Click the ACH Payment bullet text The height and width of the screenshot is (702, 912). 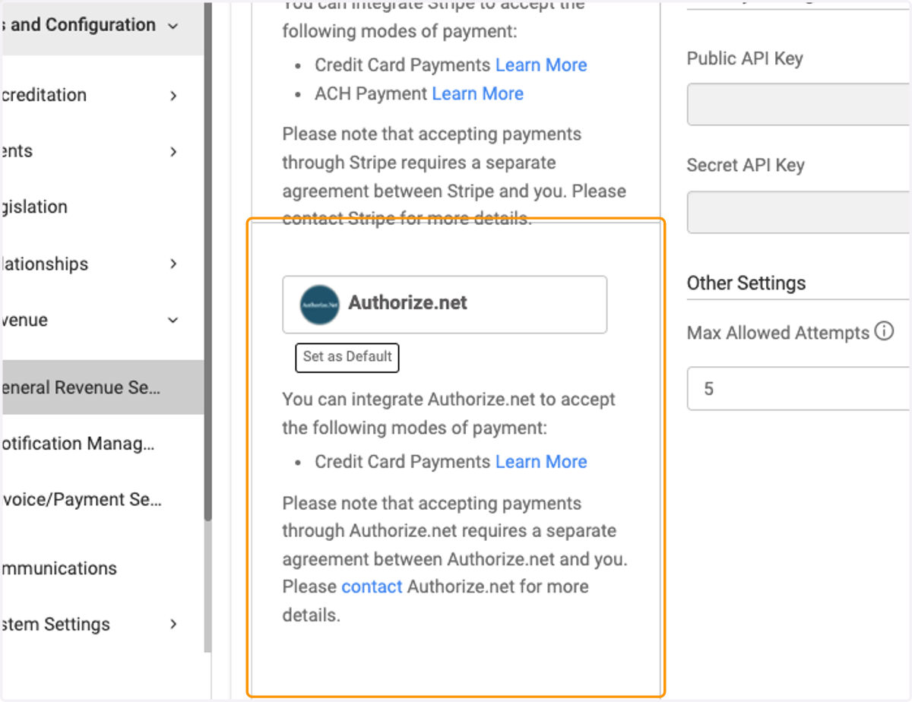tap(371, 94)
